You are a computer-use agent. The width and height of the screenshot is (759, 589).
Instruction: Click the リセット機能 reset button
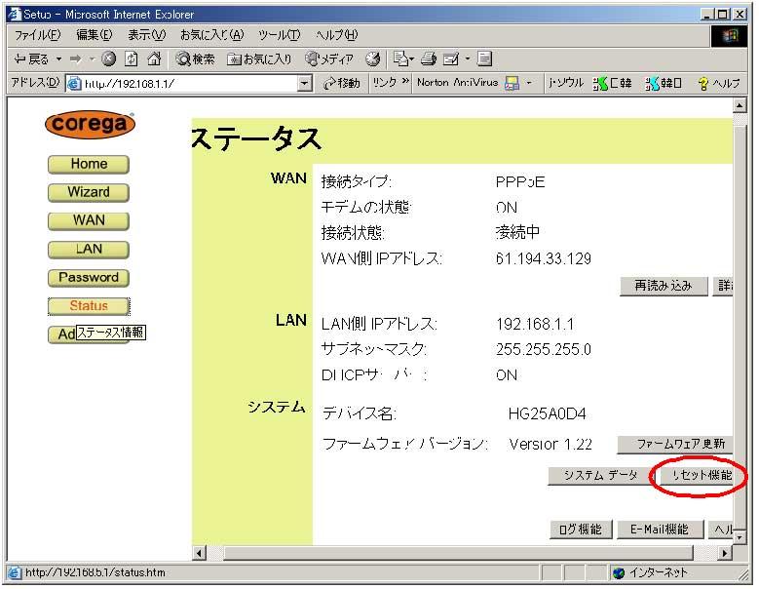(696, 476)
